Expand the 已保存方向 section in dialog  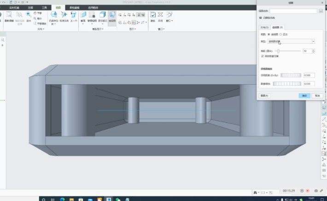pos(261,17)
